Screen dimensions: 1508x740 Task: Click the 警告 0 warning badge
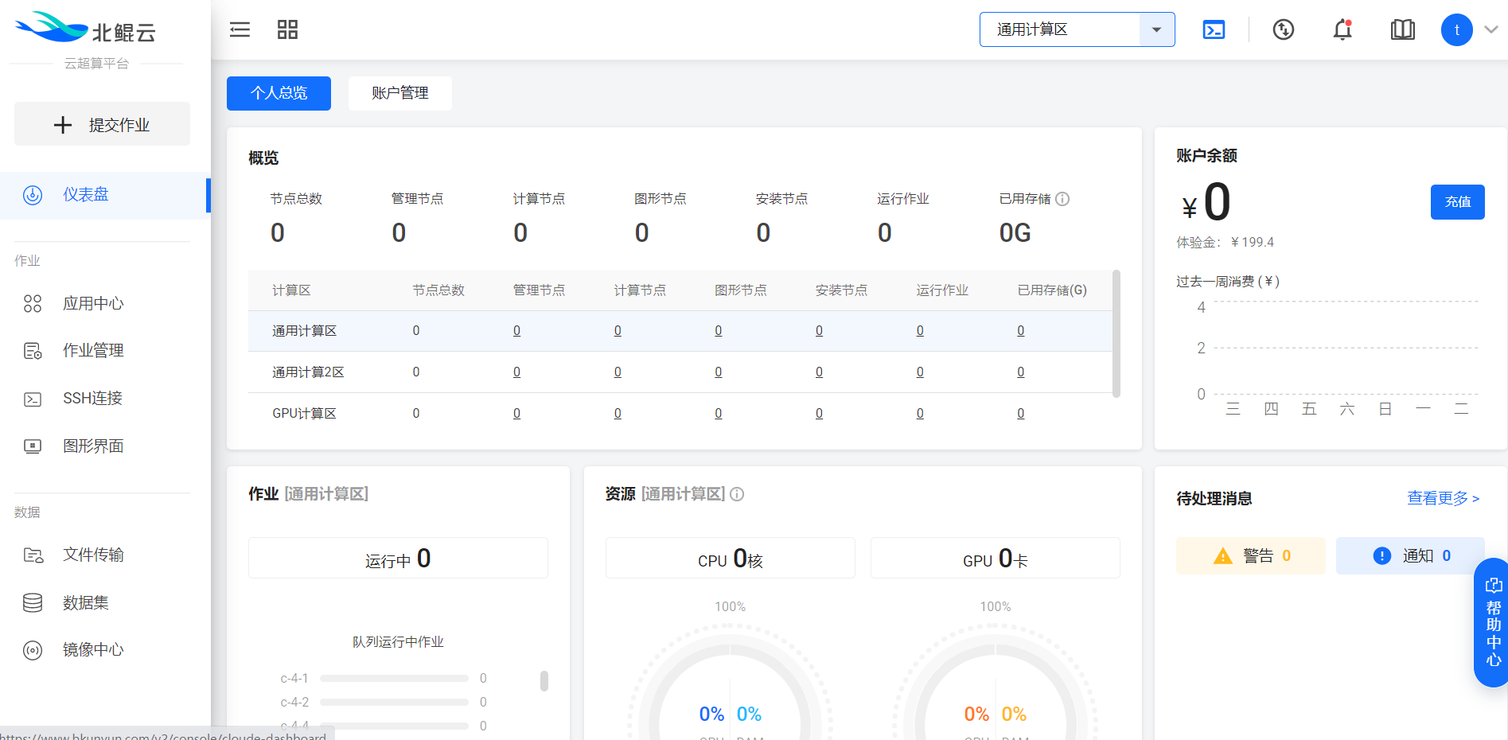(1250, 555)
